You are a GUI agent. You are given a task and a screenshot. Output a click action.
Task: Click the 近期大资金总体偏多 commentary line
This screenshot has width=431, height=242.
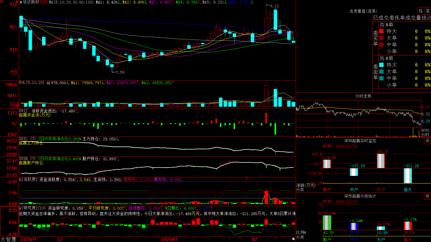coord(157,213)
